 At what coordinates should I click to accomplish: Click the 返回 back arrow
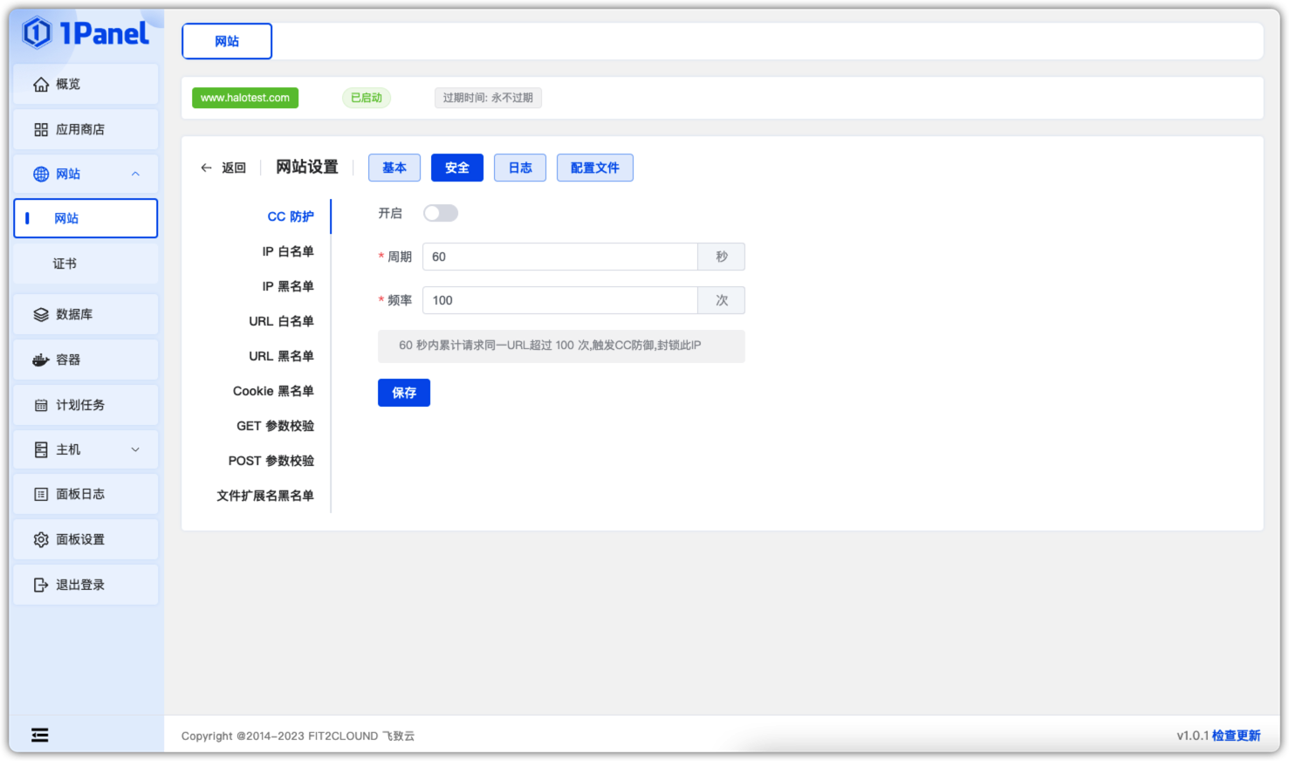click(x=206, y=168)
